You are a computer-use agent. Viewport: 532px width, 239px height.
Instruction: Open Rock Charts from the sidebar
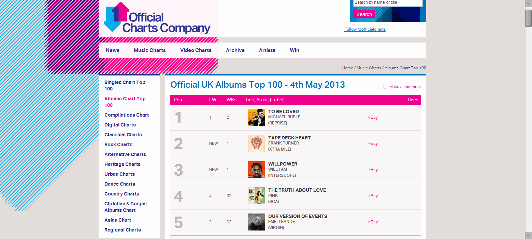(x=118, y=144)
